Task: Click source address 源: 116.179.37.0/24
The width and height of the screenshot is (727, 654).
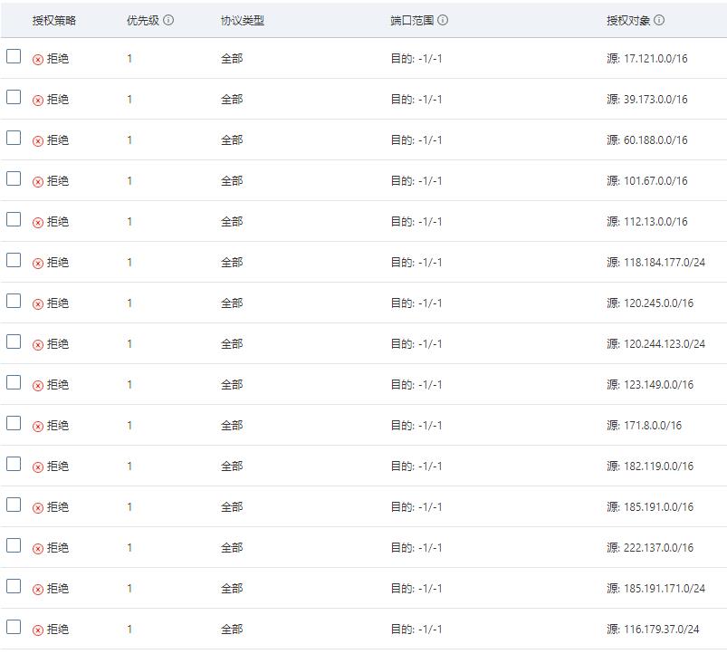Action: point(653,630)
